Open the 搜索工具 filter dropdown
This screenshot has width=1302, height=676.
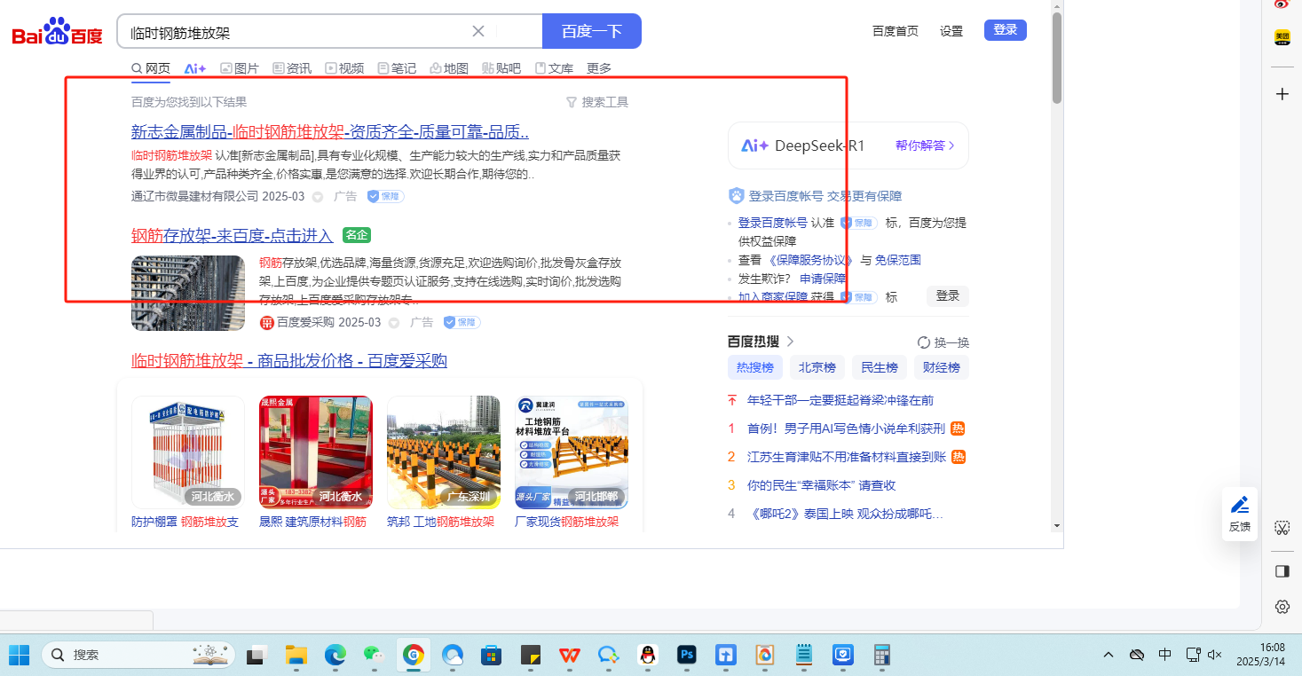coord(596,102)
